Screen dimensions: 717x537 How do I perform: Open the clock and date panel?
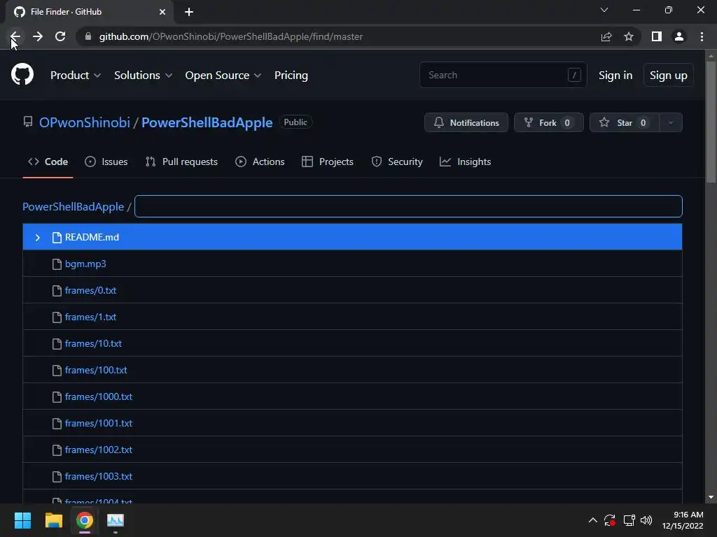point(683,520)
